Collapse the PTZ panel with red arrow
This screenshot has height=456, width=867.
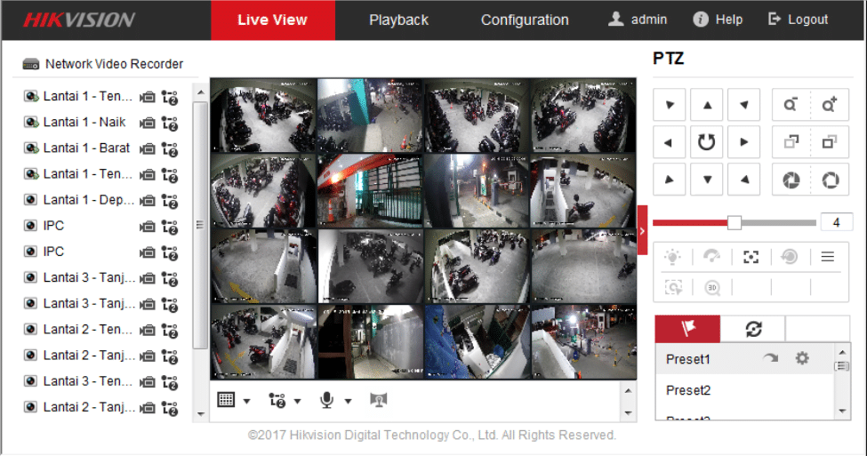coord(642,230)
